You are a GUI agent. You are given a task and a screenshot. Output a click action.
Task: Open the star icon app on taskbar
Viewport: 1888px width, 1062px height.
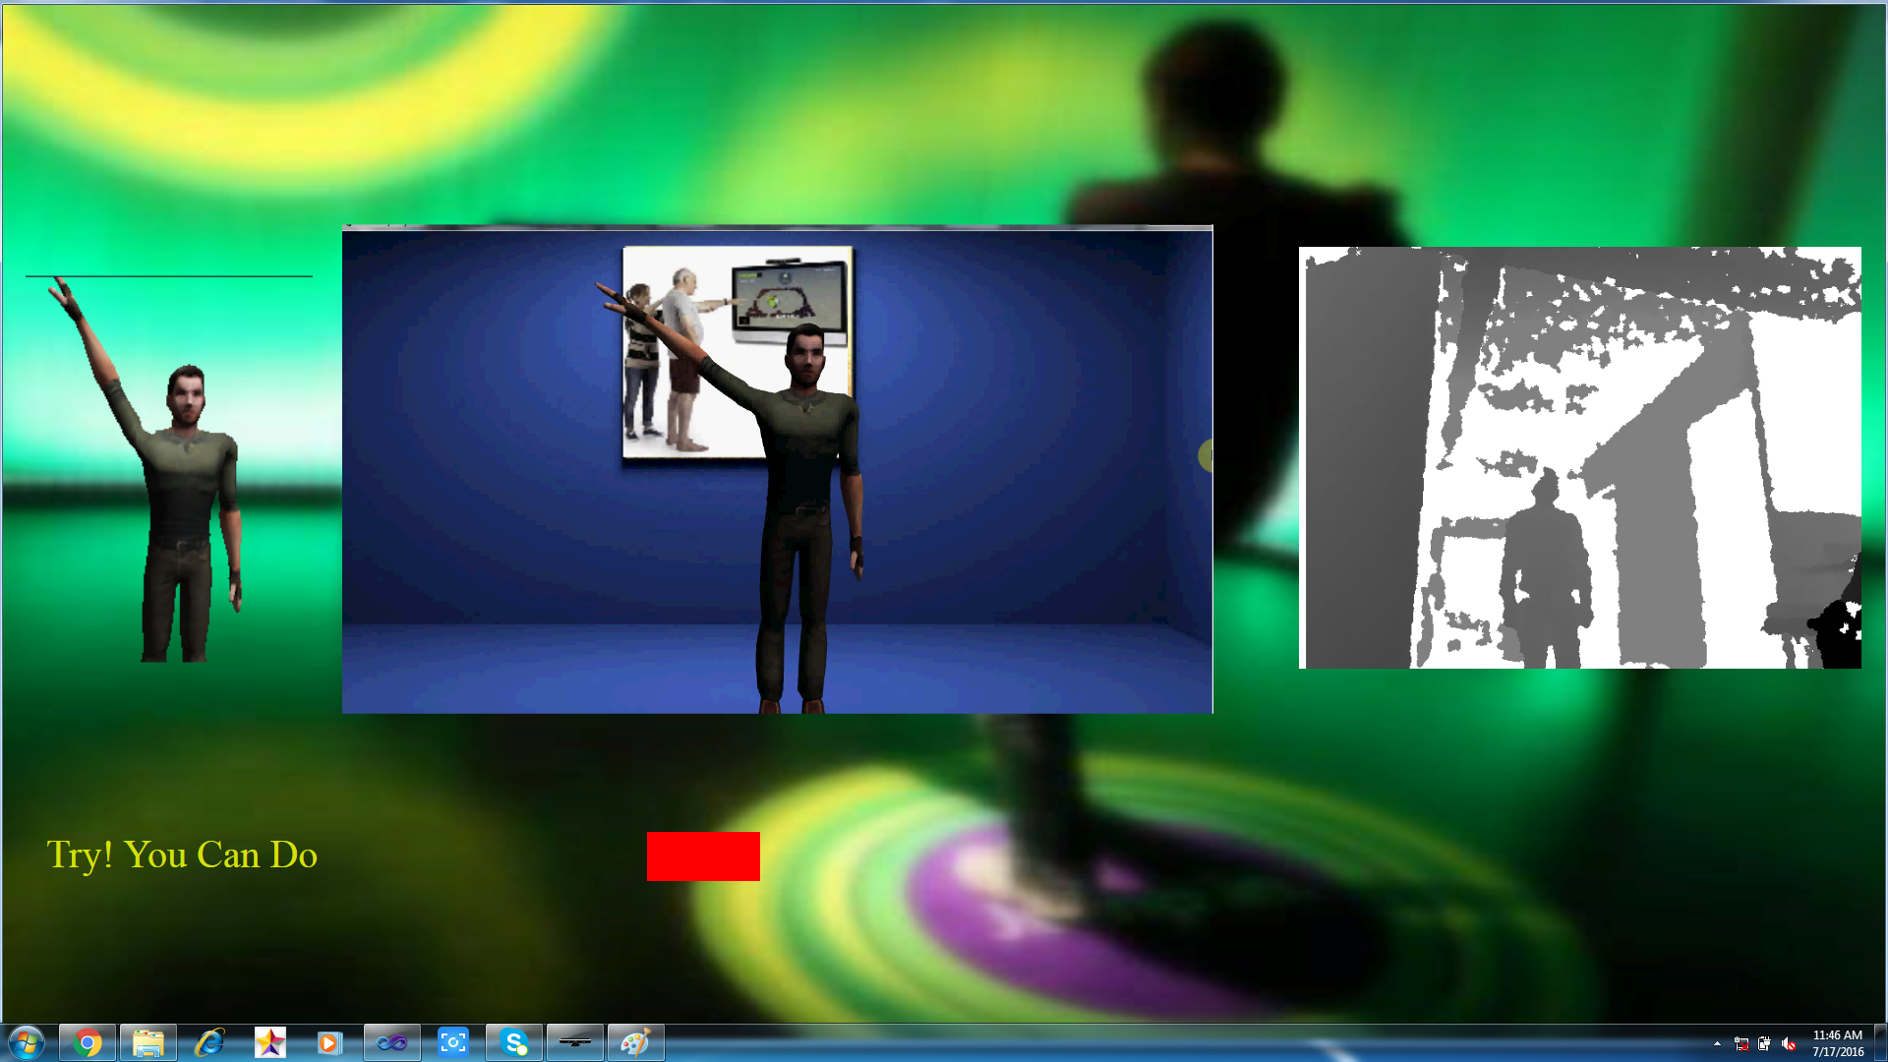click(x=269, y=1042)
